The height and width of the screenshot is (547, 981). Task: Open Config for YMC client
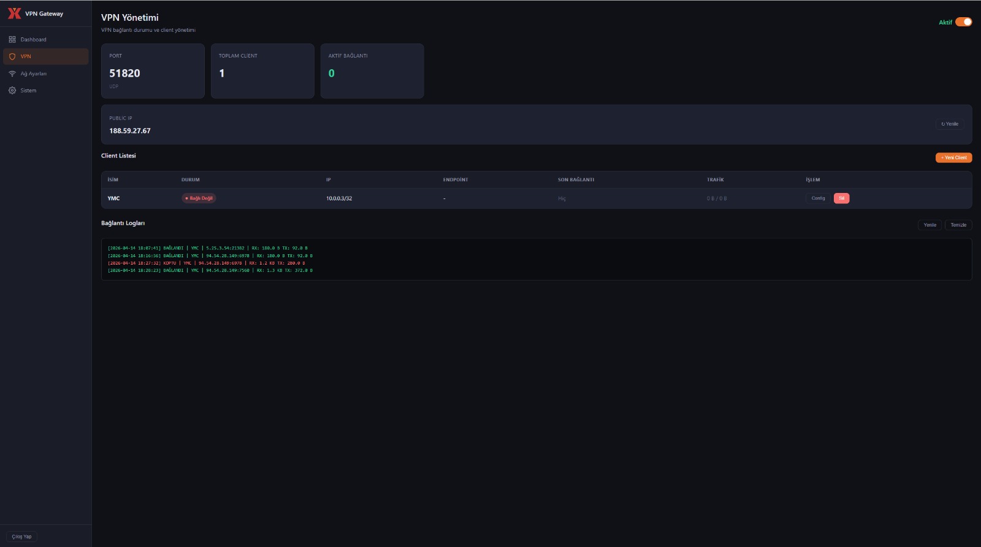(818, 198)
